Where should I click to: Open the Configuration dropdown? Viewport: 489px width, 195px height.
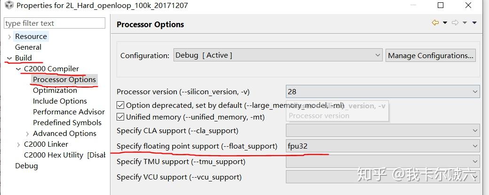[x=277, y=55]
